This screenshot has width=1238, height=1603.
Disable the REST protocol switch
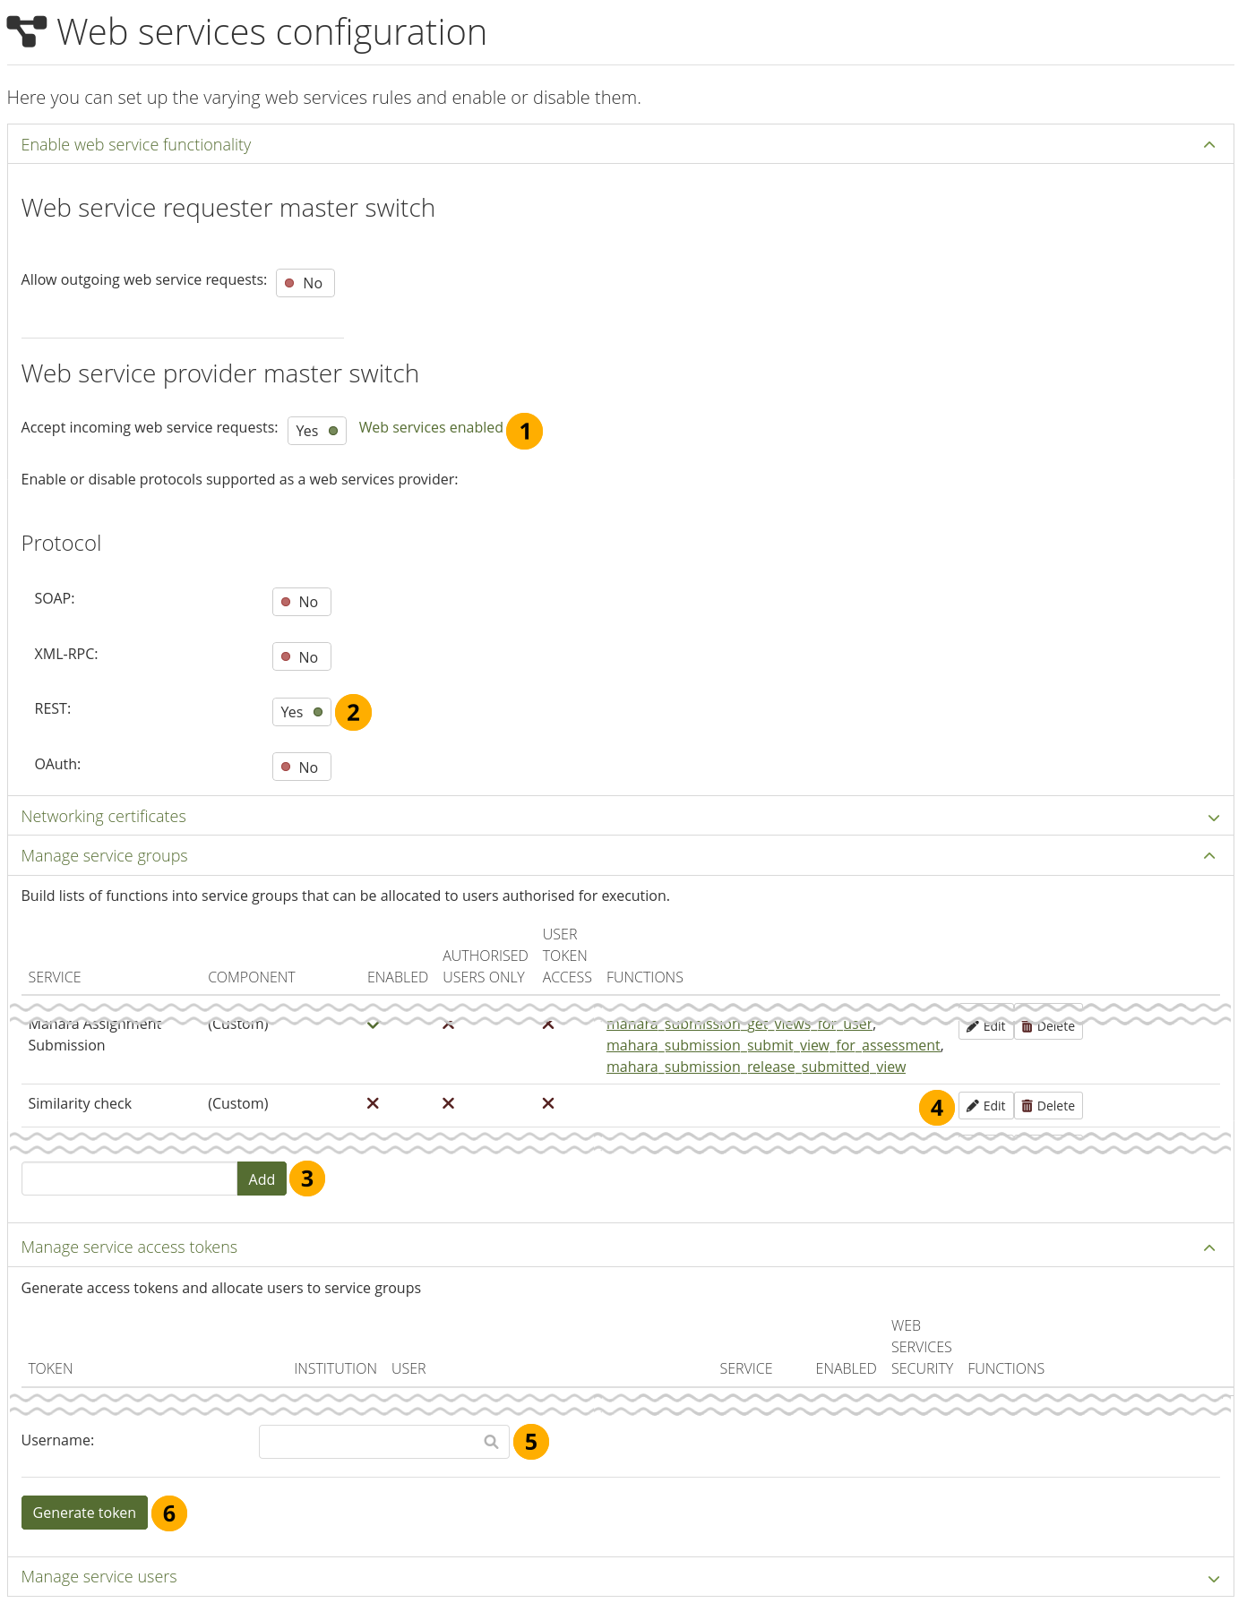coord(301,712)
